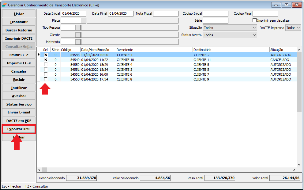Click the vertical scrollbar track
This screenshot has height=190, width=304.
pos(299,137)
